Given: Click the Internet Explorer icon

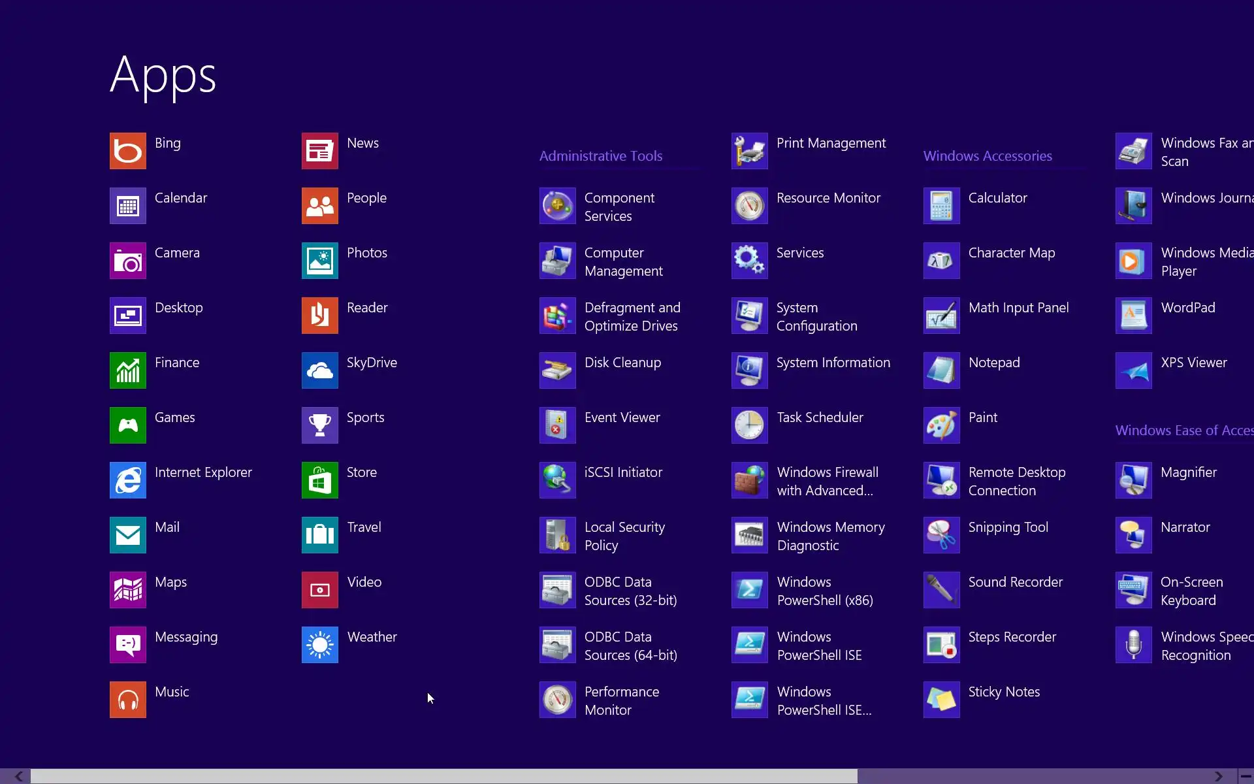Looking at the screenshot, I should (127, 480).
